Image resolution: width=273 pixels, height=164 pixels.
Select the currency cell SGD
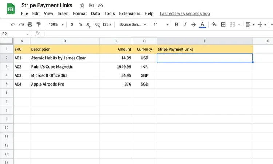tap(145, 84)
